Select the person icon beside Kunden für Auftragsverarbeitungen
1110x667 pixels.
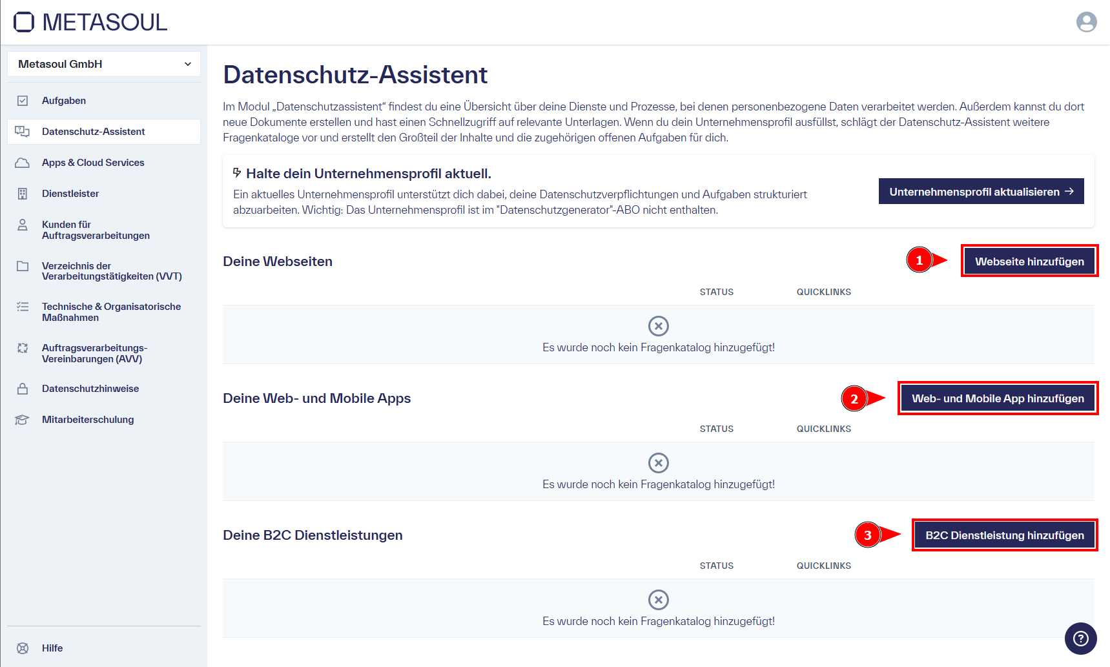point(23,225)
